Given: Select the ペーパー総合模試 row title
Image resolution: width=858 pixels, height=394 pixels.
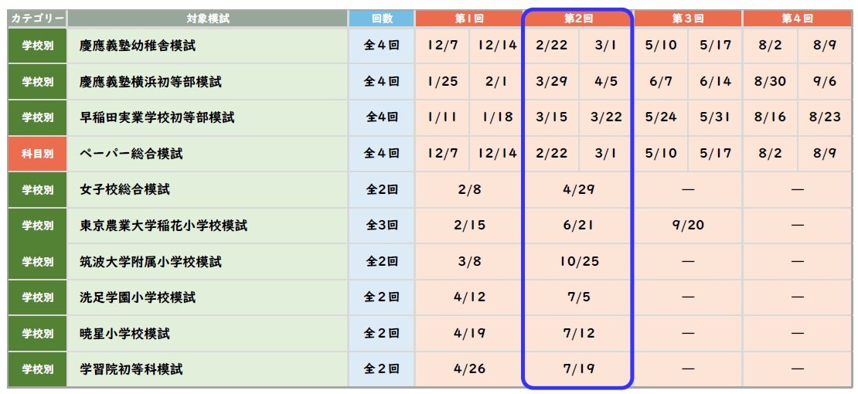Looking at the screenshot, I should click(131, 154).
